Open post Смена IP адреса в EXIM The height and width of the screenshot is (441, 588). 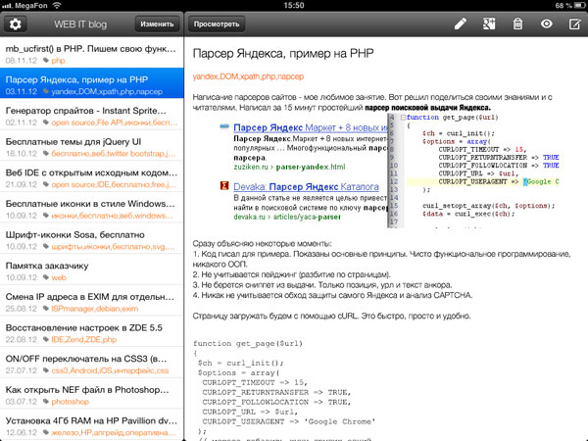pyautogui.click(x=92, y=301)
